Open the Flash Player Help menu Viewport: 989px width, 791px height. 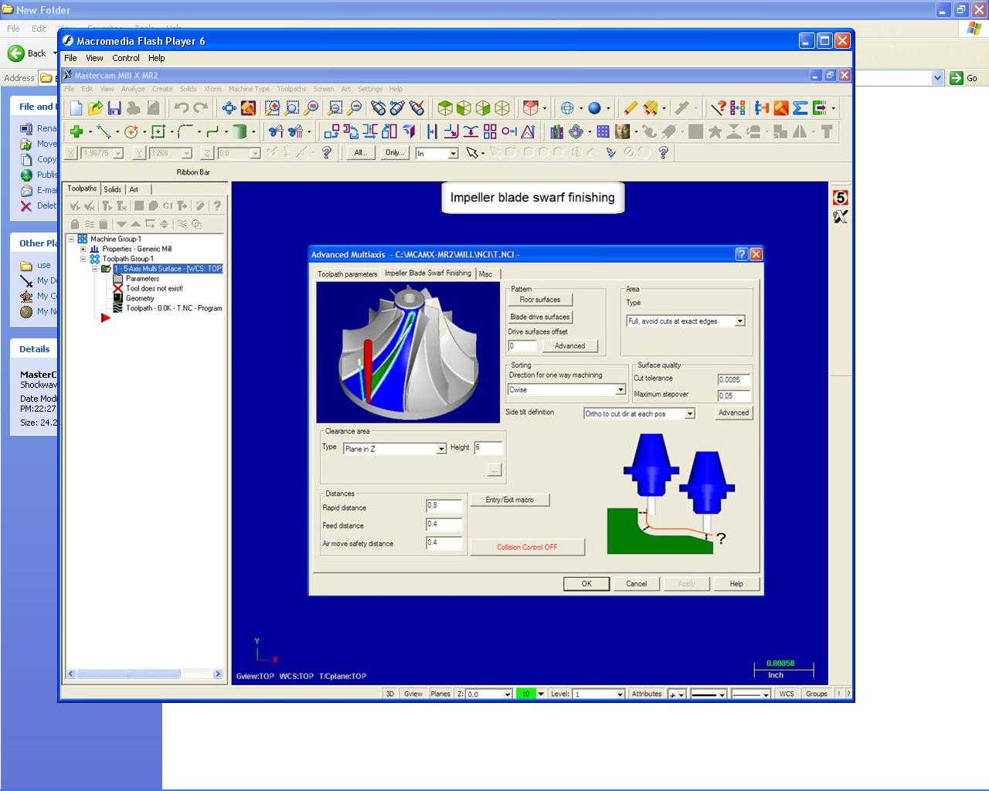point(157,58)
